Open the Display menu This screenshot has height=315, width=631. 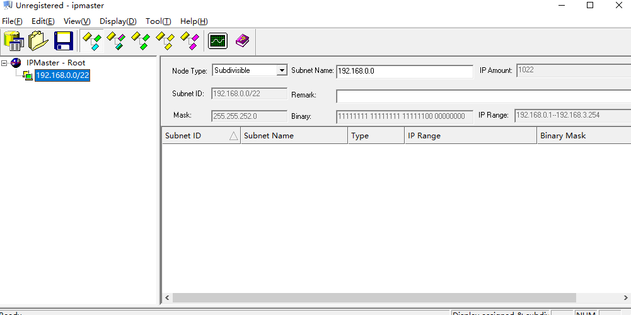point(118,21)
